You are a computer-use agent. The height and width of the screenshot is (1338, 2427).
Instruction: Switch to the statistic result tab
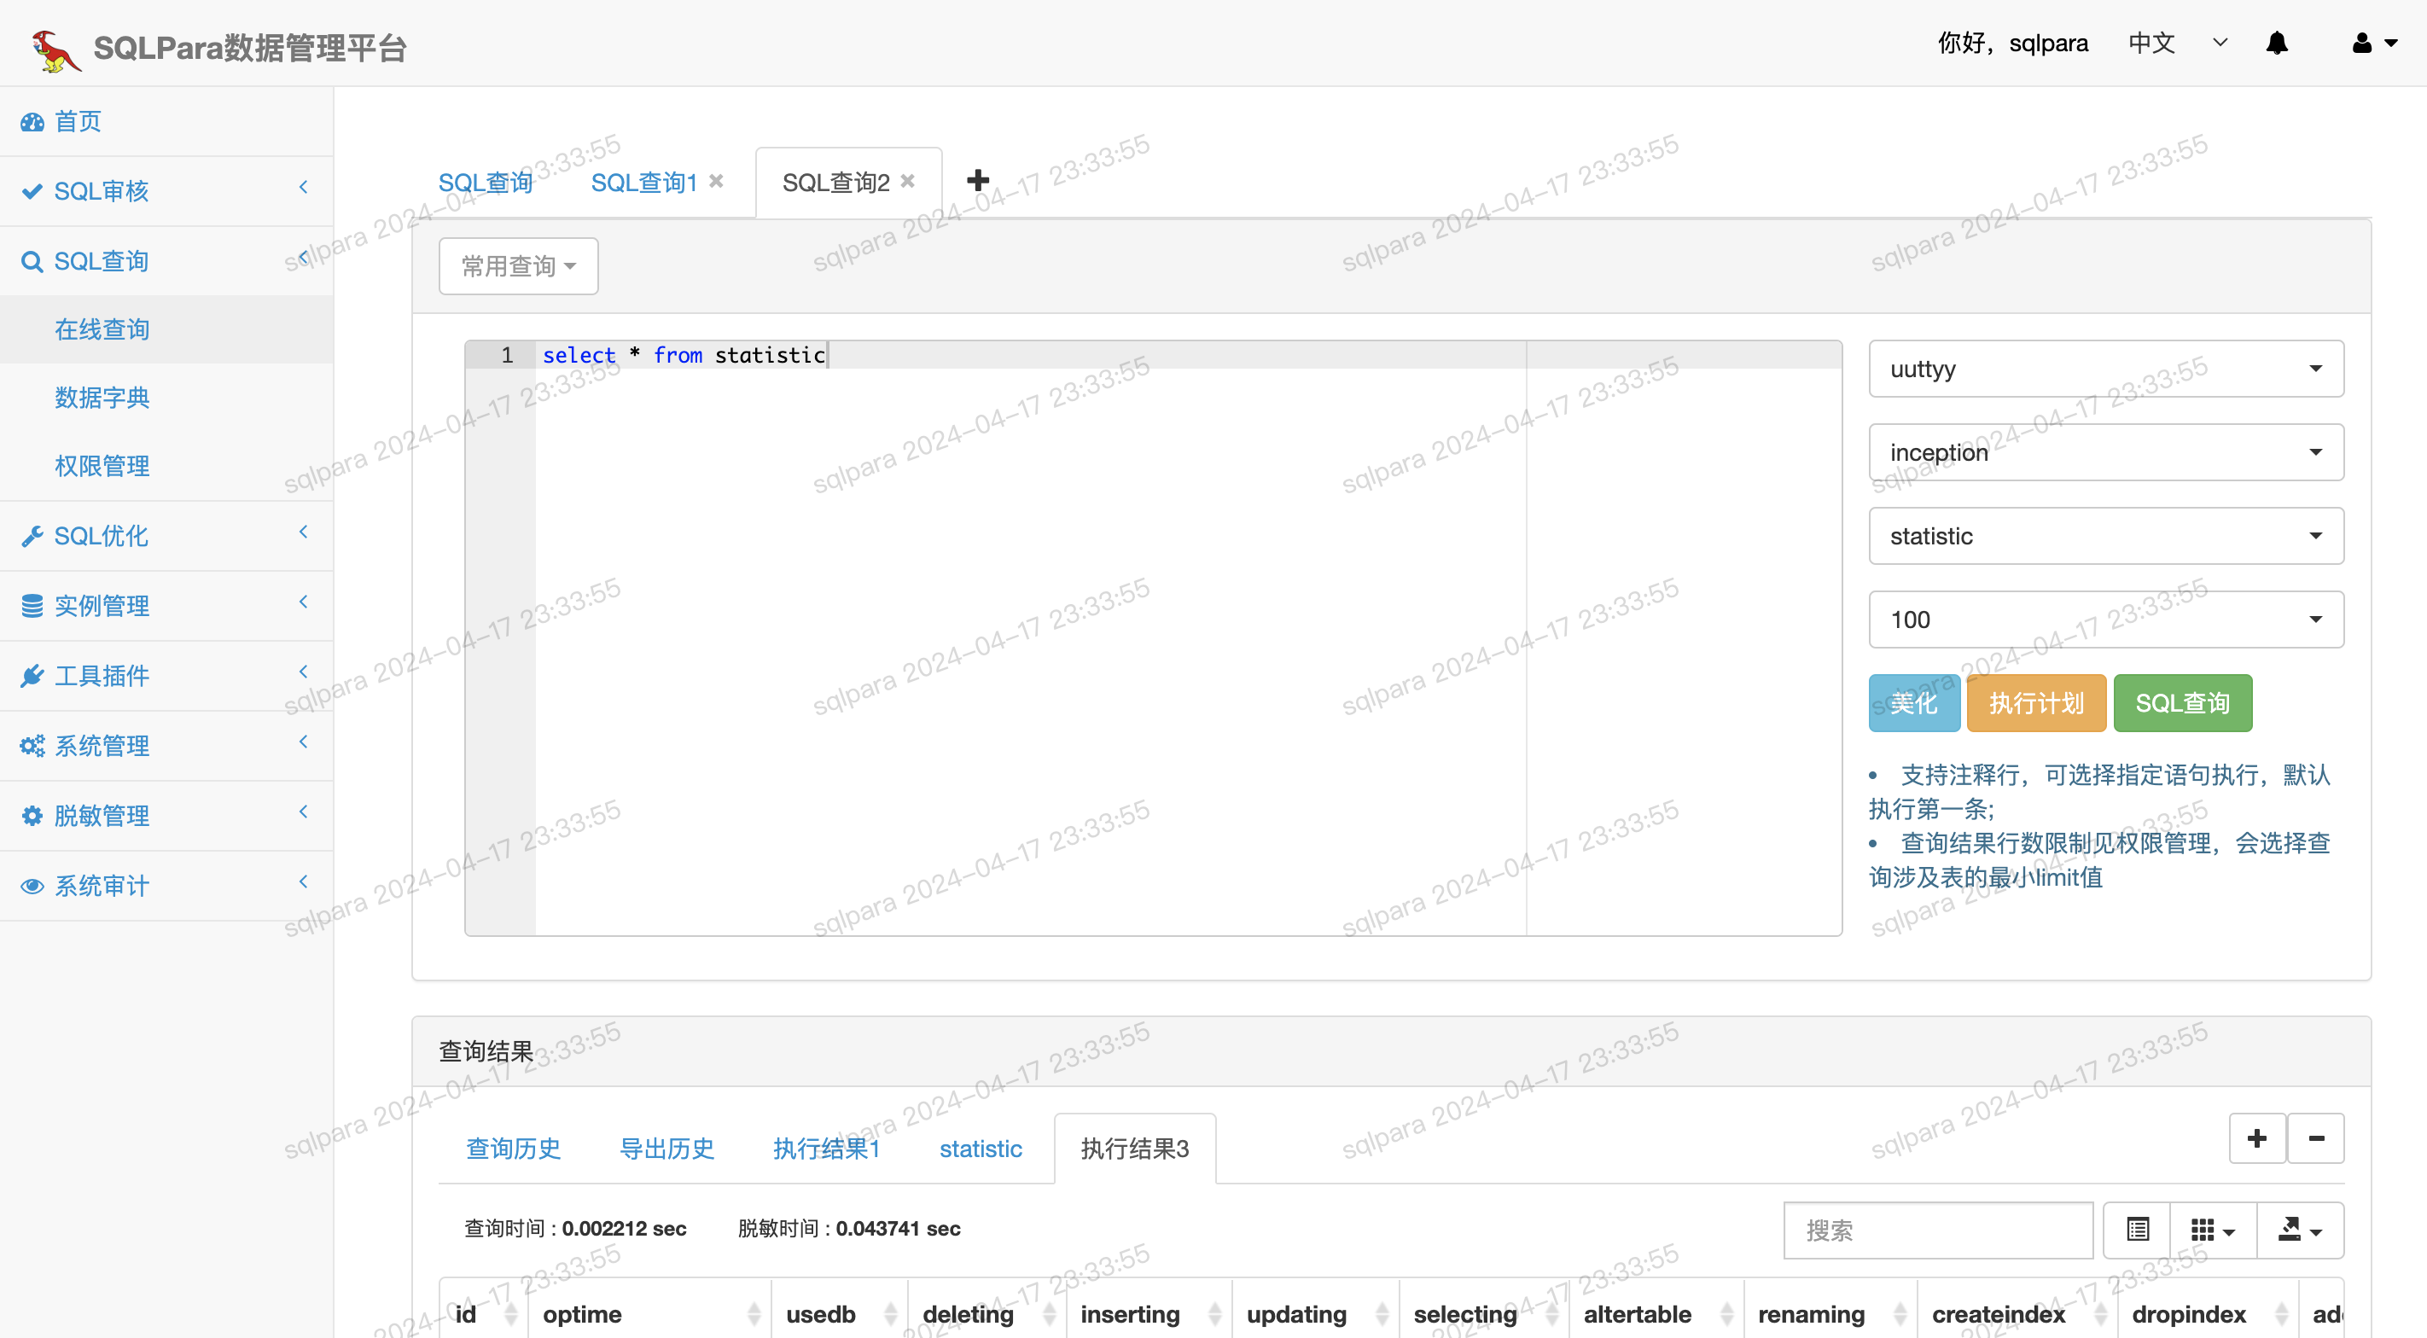pos(980,1149)
